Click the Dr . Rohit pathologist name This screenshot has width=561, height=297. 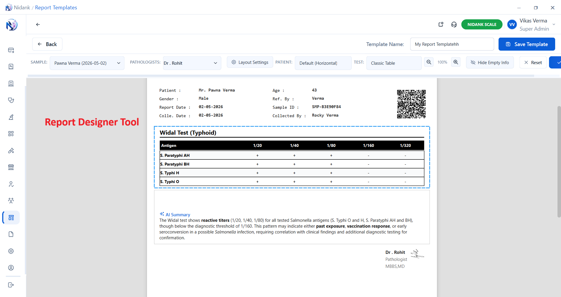395,252
